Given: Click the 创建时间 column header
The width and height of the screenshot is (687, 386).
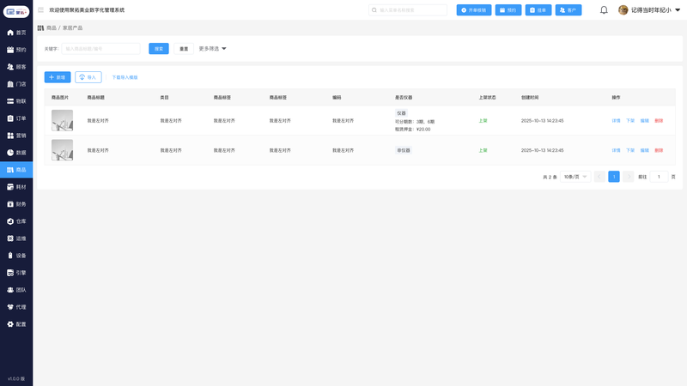Looking at the screenshot, I should click(x=530, y=98).
